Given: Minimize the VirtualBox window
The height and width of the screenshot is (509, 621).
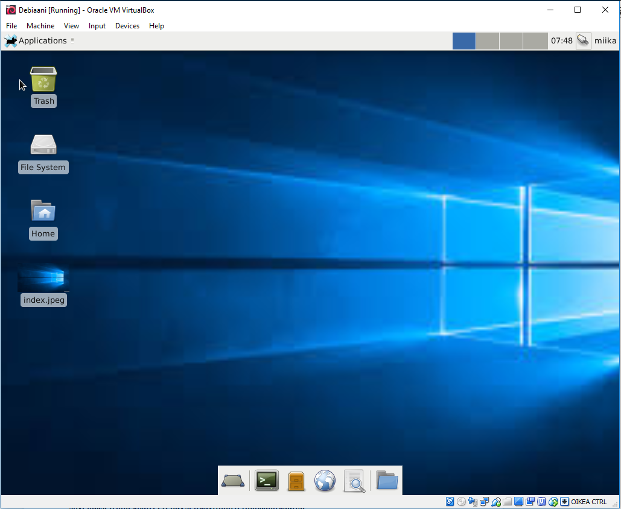Looking at the screenshot, I should (x=550, y=10).
